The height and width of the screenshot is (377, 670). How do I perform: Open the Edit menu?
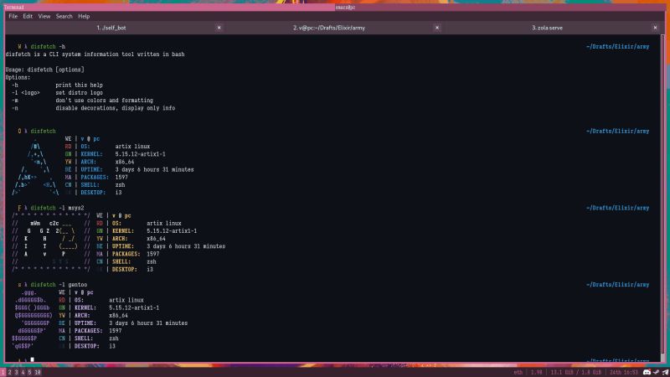pyautogui.click(x=28, y=16)
